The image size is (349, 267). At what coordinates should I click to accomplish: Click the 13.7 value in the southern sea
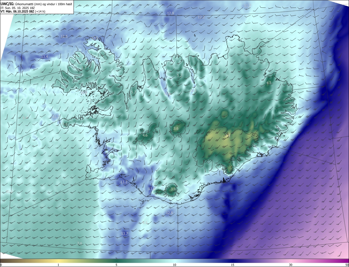tap(124, 233)
